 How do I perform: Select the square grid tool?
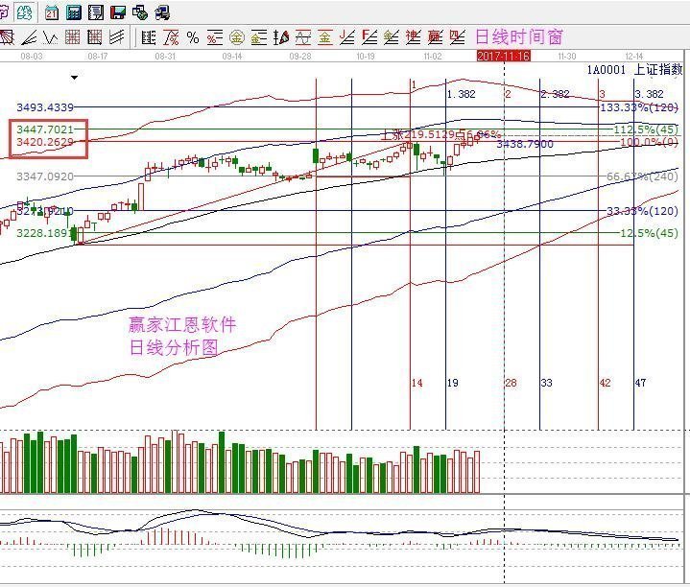click(x=73, y=37)
